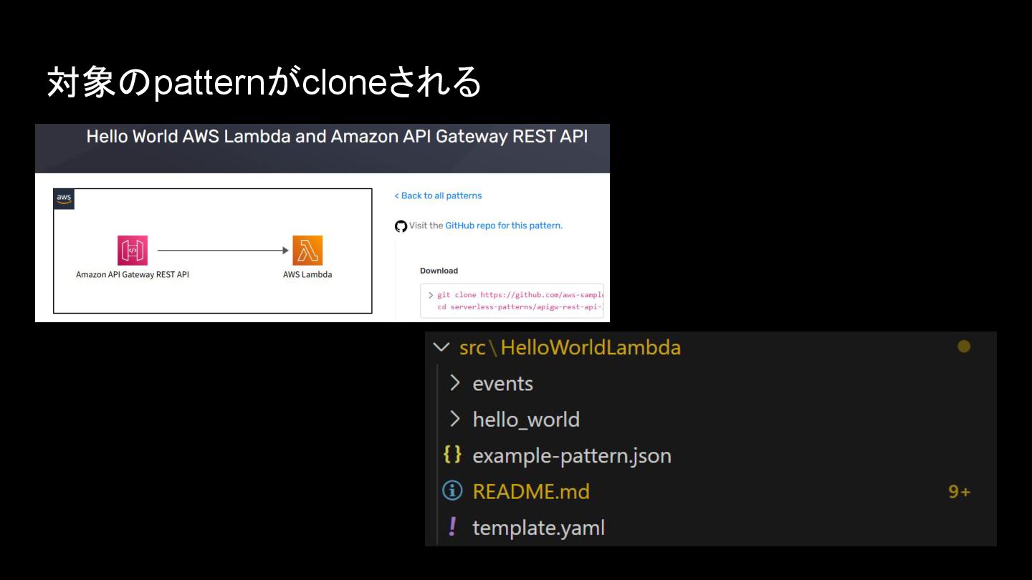The width and height of the screenshot is (1032, 580).
Task: Click the 'AWS Lambda' diagram label
Action: [307, 274]
